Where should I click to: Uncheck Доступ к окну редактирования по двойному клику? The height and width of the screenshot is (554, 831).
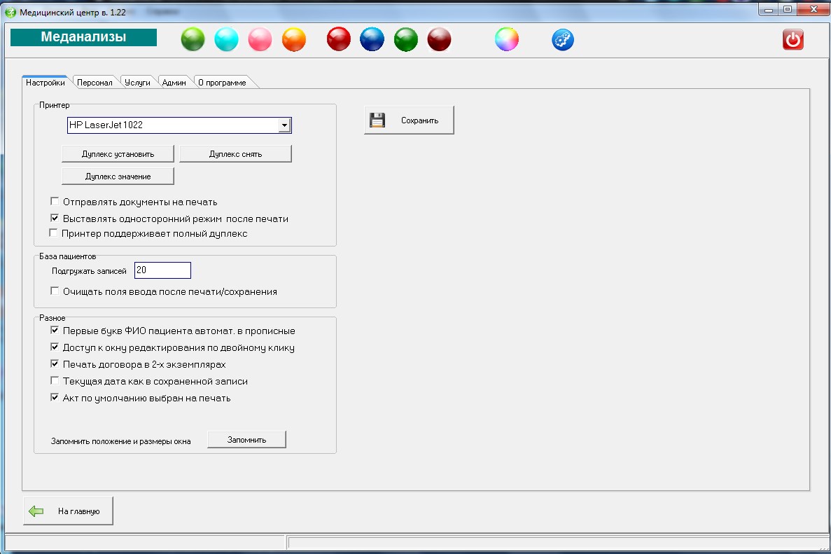[55, 347]
